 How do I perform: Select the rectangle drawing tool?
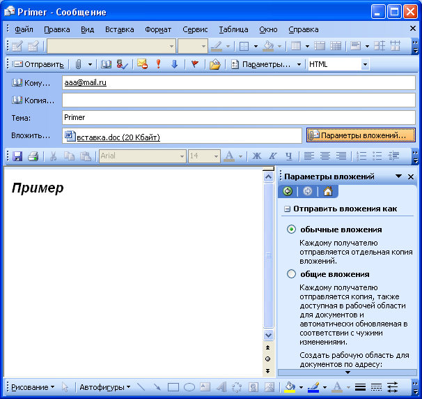click(x=173, y=387)
